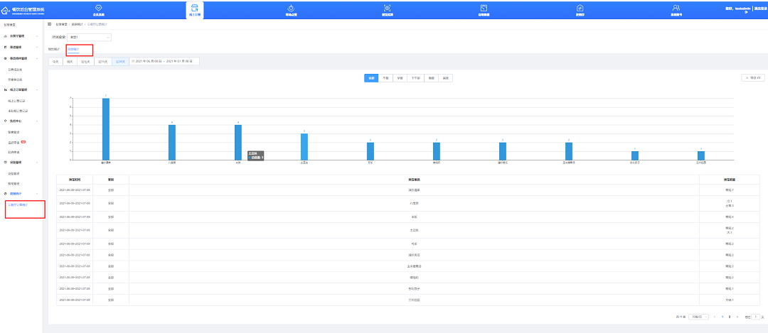This screenshot has width=768, height=333.
Task: Open the heart-icon member system module
Action: tap(98, 10)
